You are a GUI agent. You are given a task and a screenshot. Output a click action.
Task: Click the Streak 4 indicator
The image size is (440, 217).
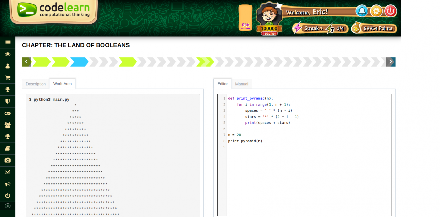pyautogui.click(x=314, y=28)
